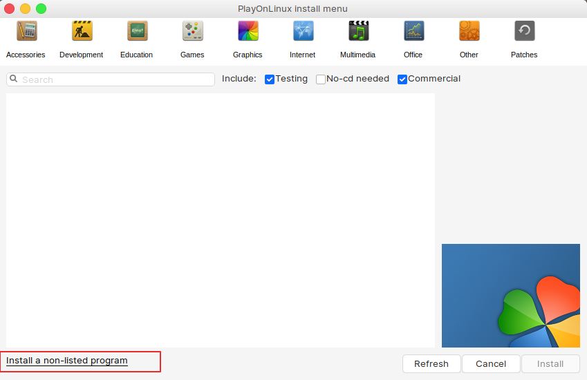Open the Internet category icon

coord(304,31)
